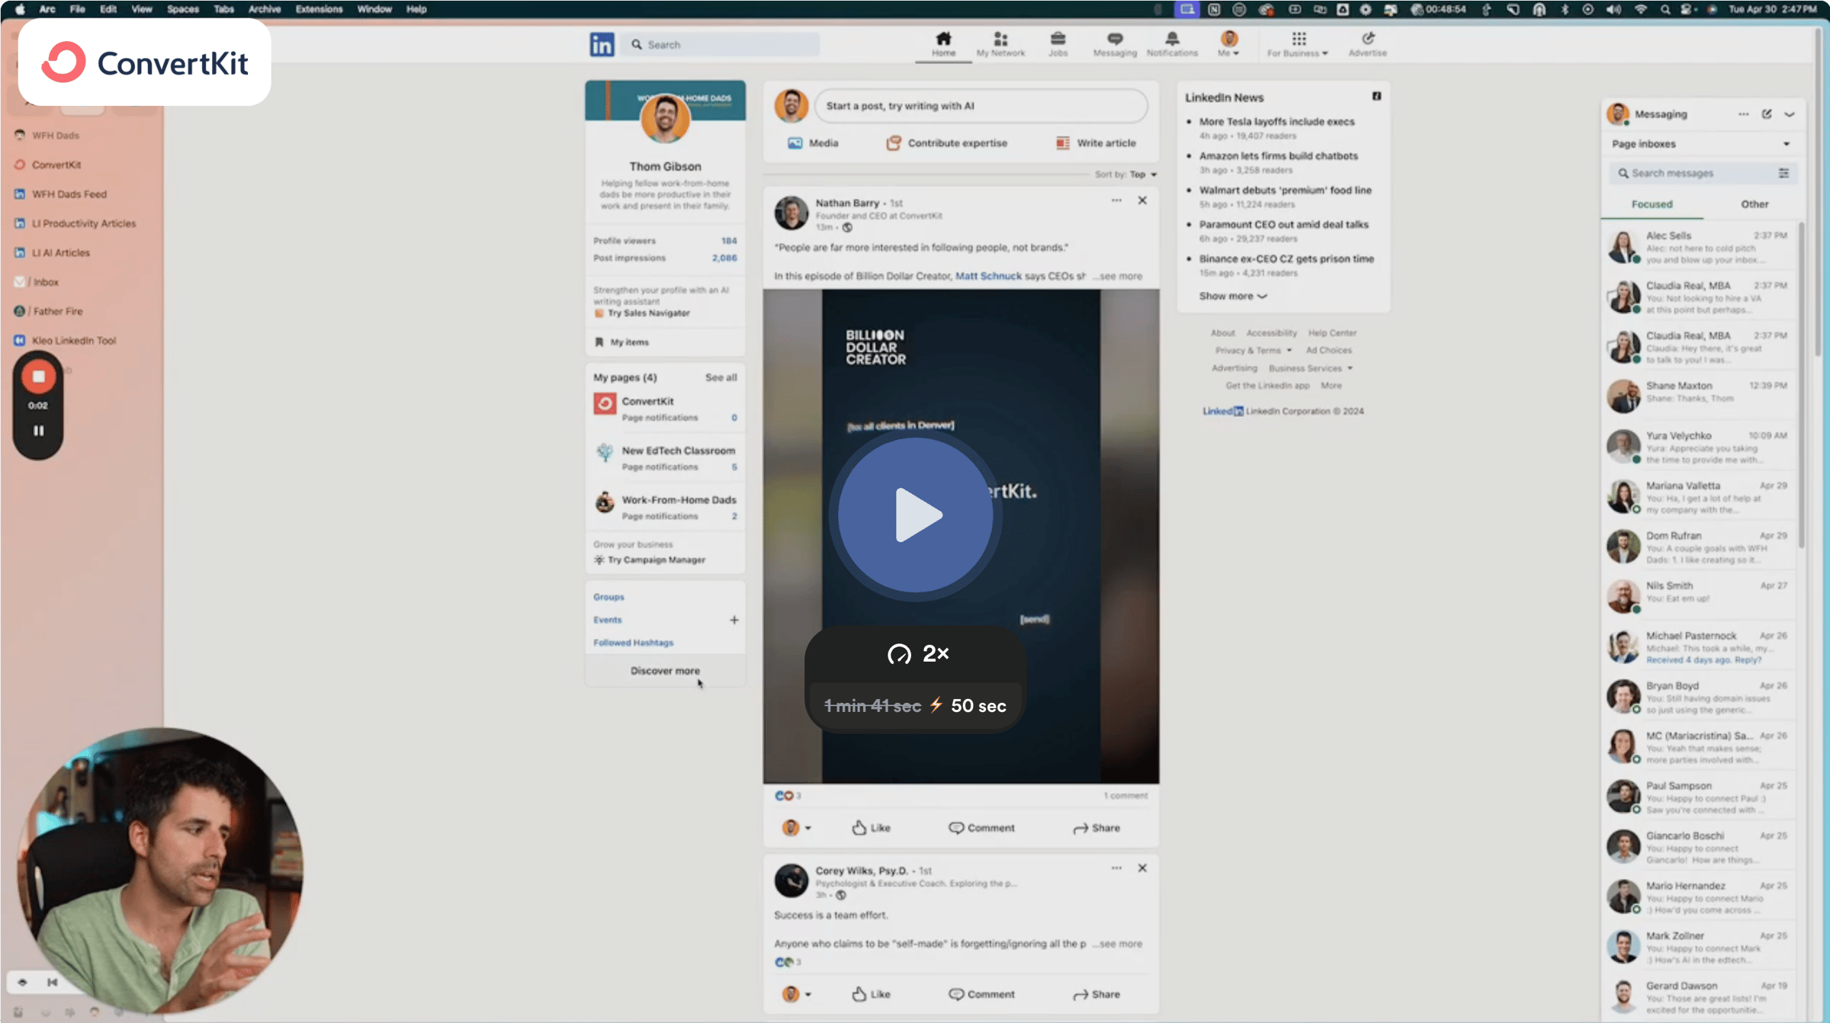Viewport: 1830px width, 1023px height.
Task: Open the Archive menu
Action: [x=265, y=9]
